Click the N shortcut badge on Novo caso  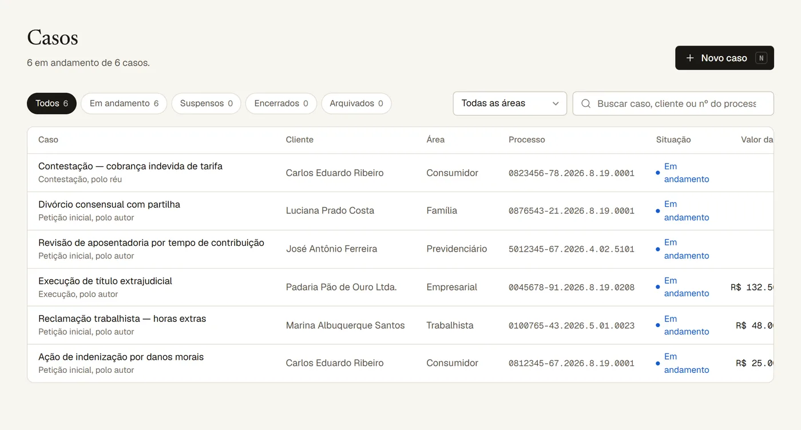click(761, 58)
